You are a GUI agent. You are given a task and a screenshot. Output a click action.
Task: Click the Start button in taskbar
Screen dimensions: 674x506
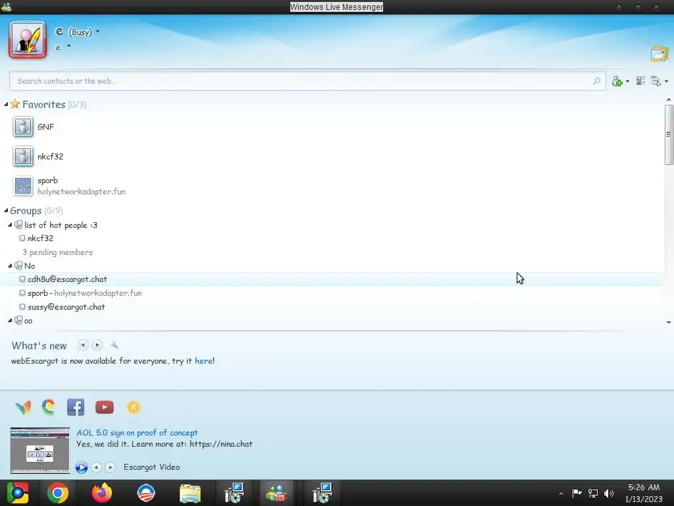tap(17, 493)
